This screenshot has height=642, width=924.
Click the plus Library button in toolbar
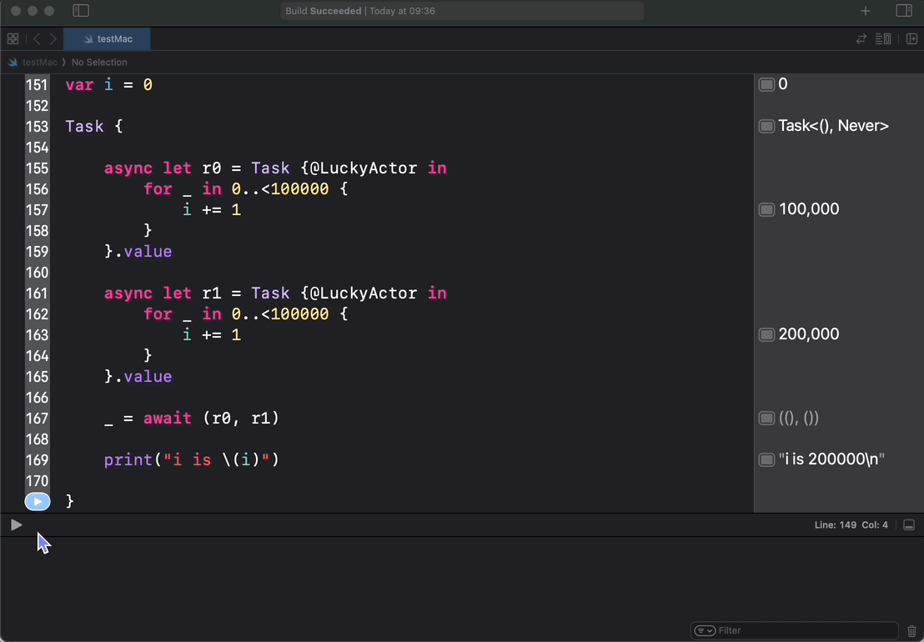[866, 11]
